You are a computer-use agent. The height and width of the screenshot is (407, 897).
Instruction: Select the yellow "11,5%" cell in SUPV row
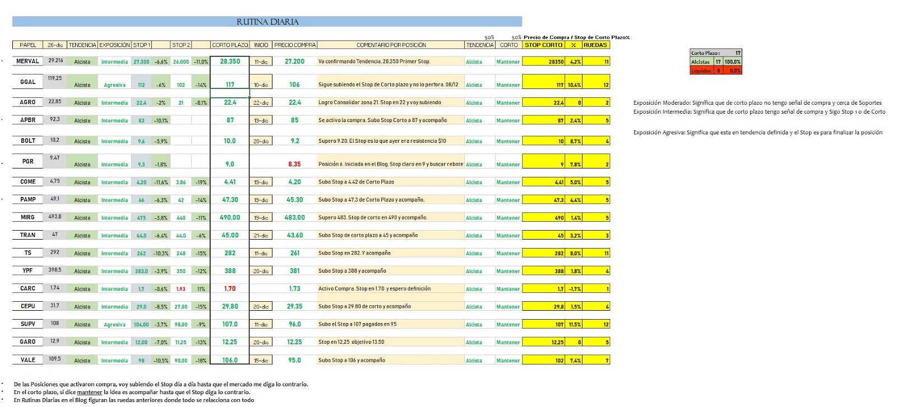(574, 325)
